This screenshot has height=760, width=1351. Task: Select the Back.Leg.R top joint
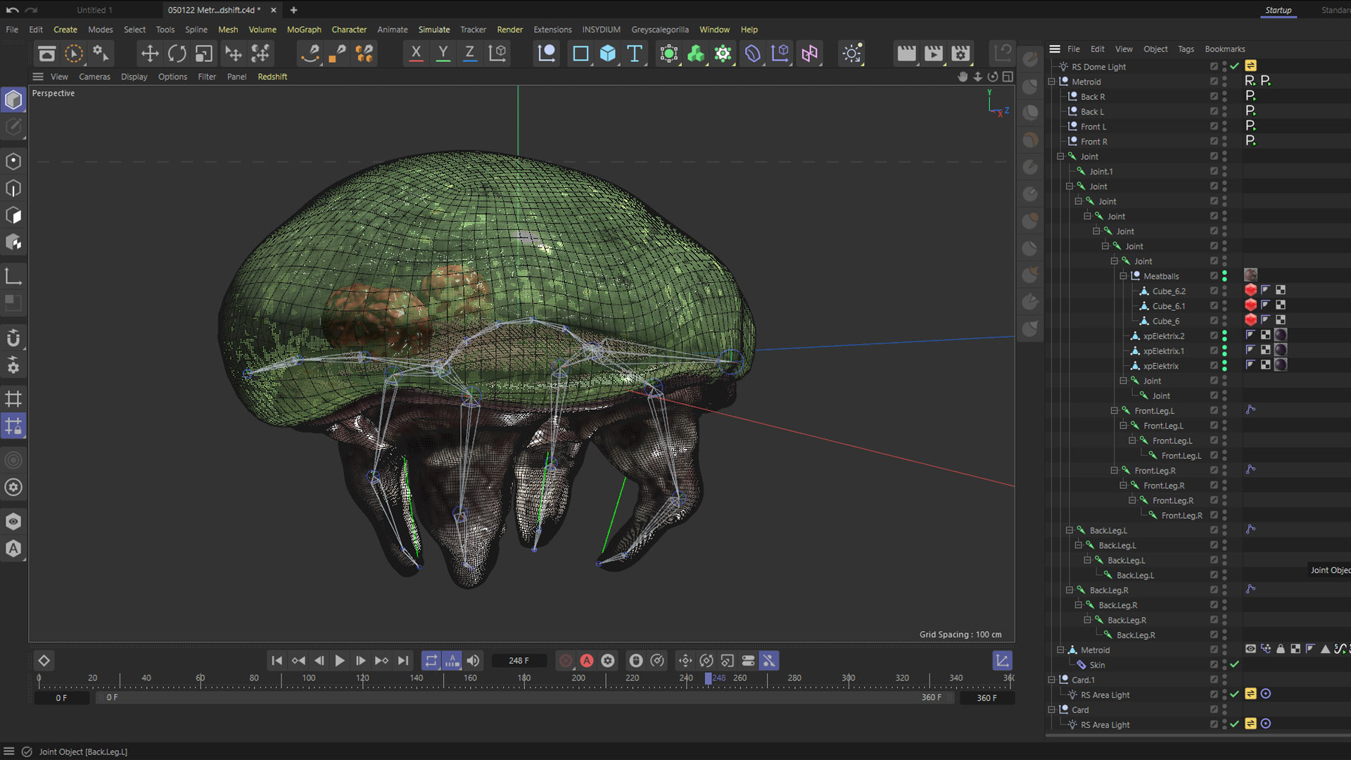click(x=1108, y=590)
